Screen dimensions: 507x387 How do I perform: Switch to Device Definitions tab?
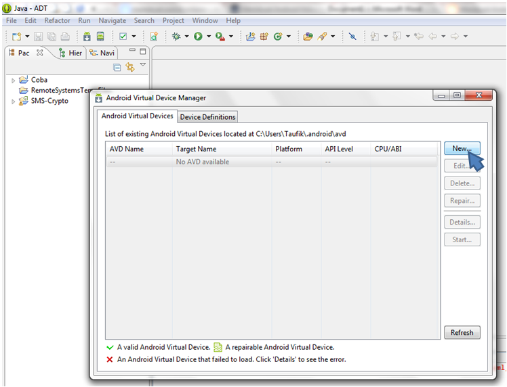(x=207, y=117)
